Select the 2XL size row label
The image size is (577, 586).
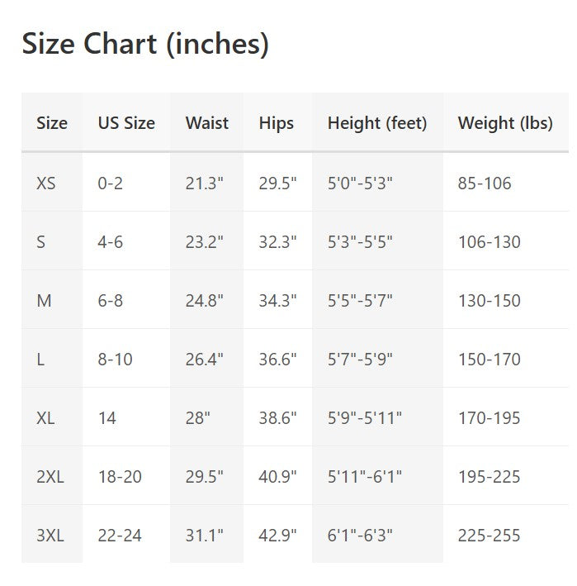(50, 477)
